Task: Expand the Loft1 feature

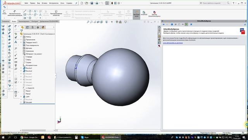Action: [x=21, y=97]
